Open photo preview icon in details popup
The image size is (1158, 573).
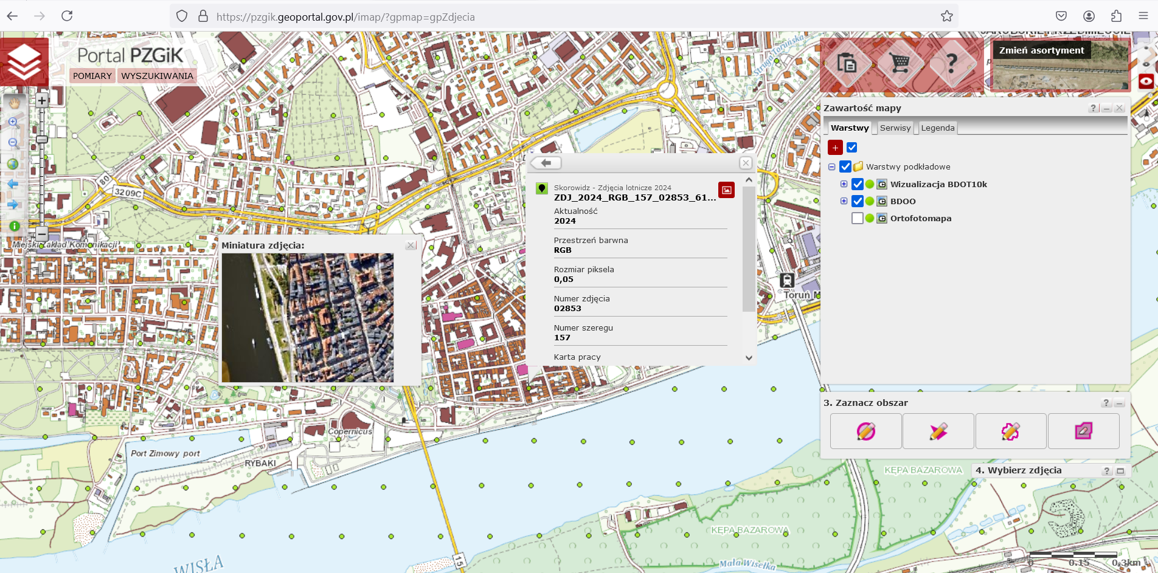(726, 190)
